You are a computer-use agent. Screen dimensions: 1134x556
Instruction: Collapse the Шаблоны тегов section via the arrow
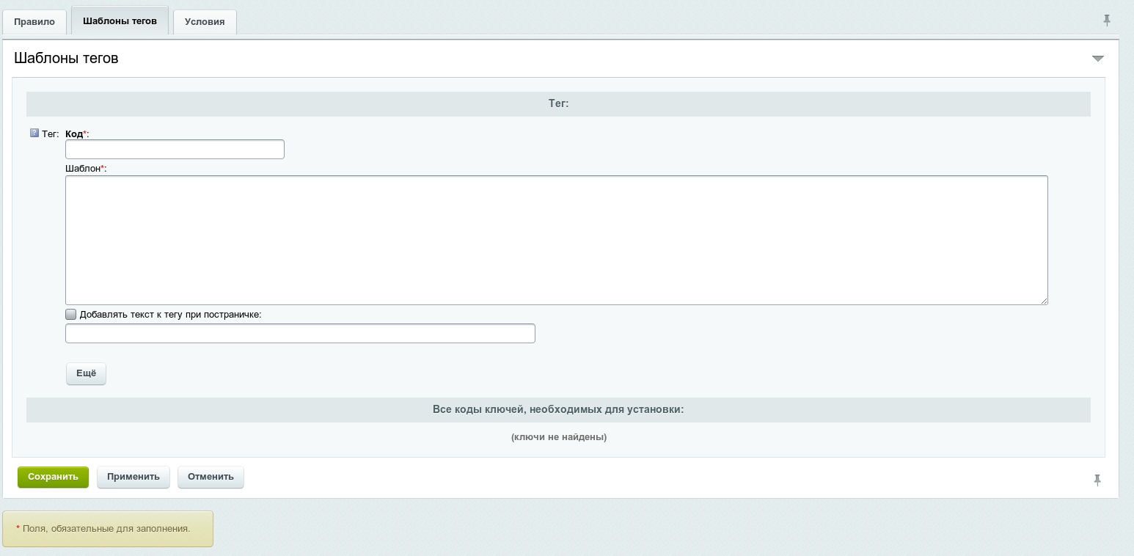(1098, 57)
